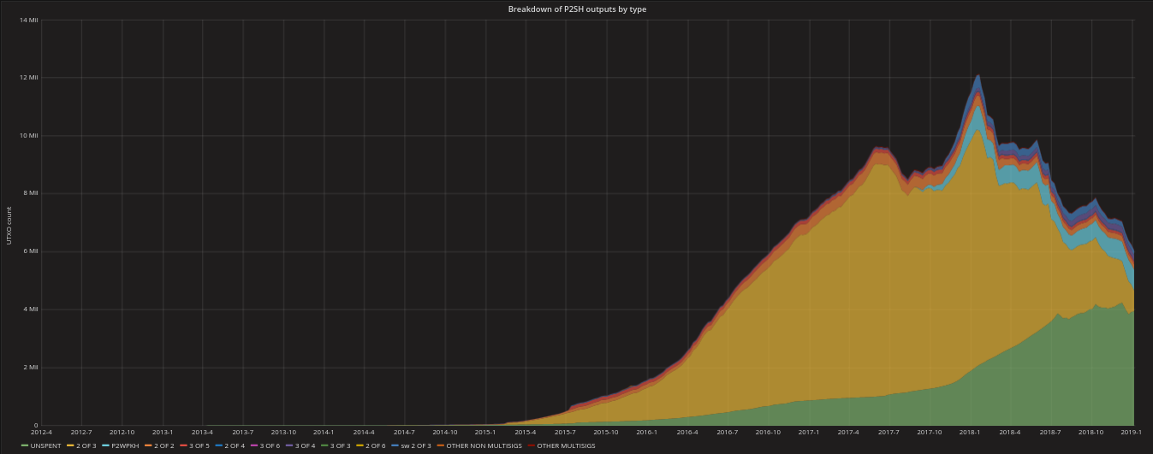Click the 2 OF 4 legend color line
Screen dimensions: 1153x454
click(218, 445)
